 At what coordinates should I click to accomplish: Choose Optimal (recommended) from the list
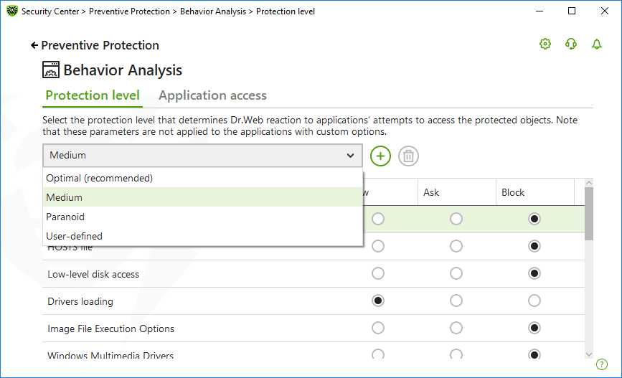coord(203,178)
